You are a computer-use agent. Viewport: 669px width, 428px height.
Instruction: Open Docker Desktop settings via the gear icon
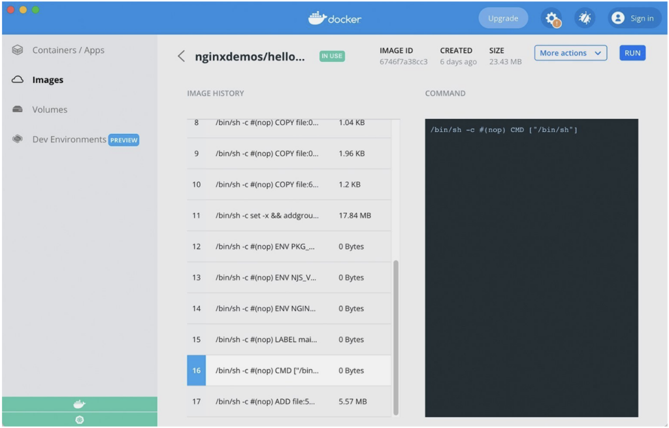pos(552,18)
